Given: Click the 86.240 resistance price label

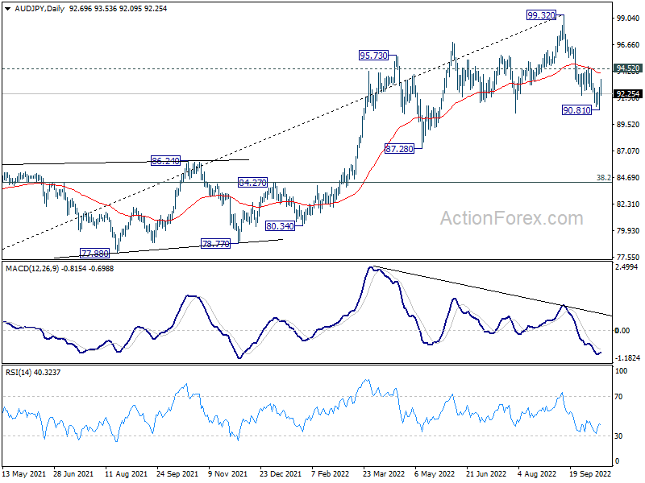Looking at the screenshot, I should [166, 161].
